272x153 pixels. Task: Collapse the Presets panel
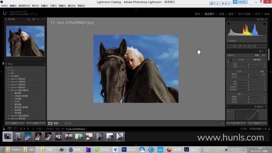click(6, 64)
